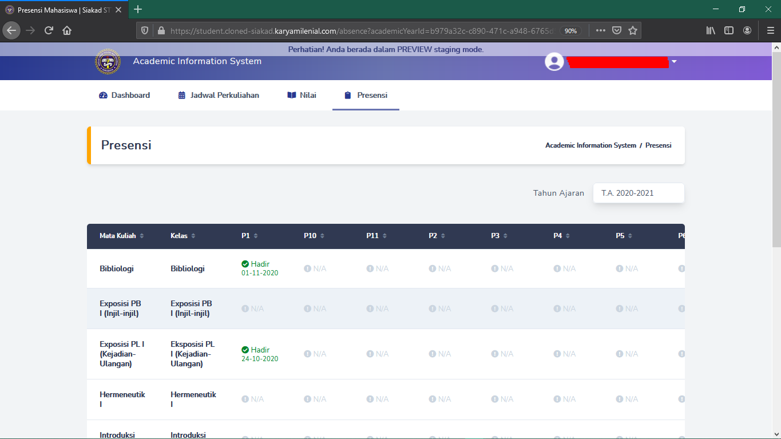Click Hermeneutik I in Kelas column
The height and width of the screenshot is (439, 781).
[193, 399]
